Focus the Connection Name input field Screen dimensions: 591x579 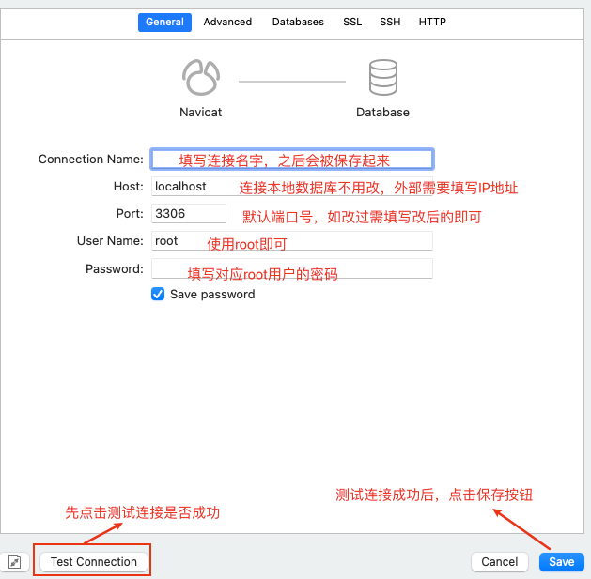click(291, 160)
